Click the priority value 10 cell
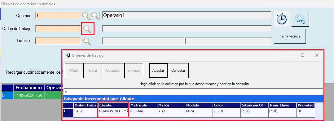Image resolution: width=334 pixels, height=121 pixels. click(x=305, y=113)
